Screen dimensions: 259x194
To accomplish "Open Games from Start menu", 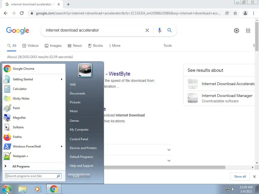I will pos(74,121).
